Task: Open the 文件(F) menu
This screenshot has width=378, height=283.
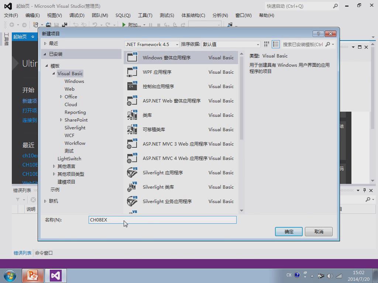Action: (x=11, y=15)
